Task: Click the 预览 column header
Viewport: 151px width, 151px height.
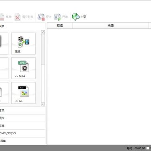Action: (60, 26)
